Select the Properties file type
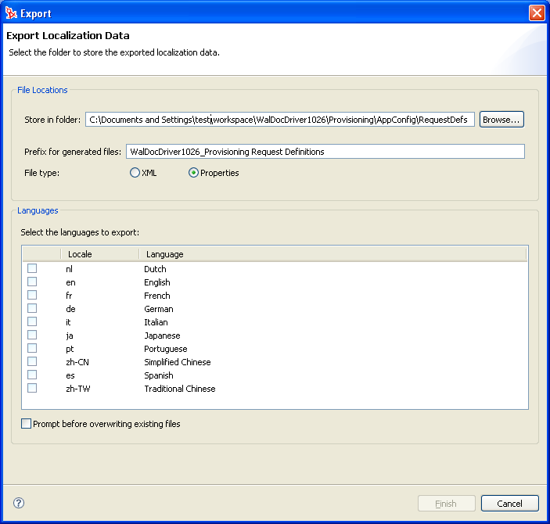 click(x=194, y=173)
